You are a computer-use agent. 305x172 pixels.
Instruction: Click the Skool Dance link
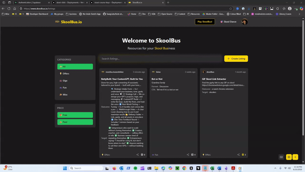pyautogui.click(x=228, y=21)
